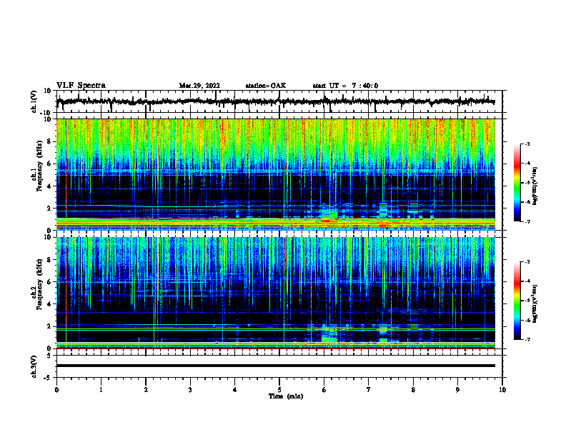Viewport: 566px width, 437px height.
Task: Click the "-7" label on ch.1 colorbar
Action: 527,221
